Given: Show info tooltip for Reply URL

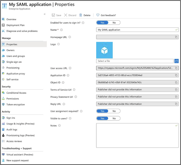Looking at the screenshot, I should [64, 104].
